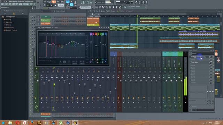Viewport: 223px width, 125px height.
Task: Collapse the Current project browser folder
Action: coord(10,17)
